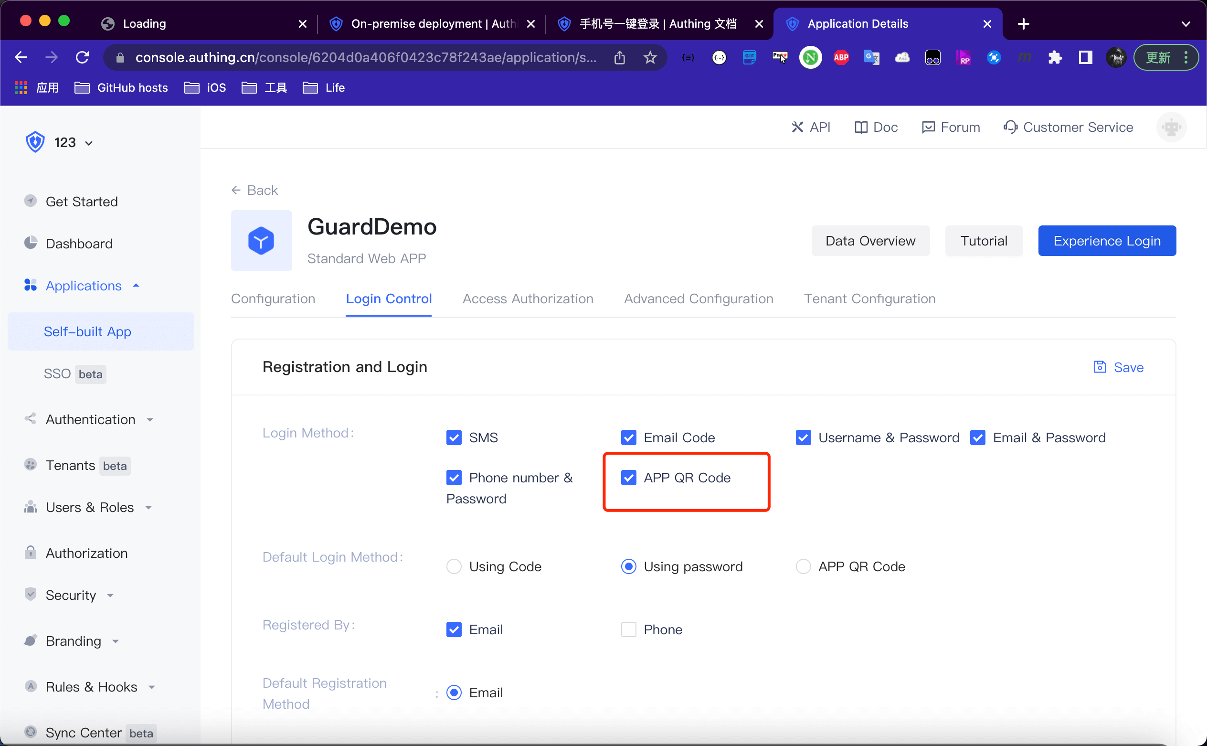Switch to Advanced Configuration tab
This screenshot has width=1207, height=746.
tap(699, 299)
